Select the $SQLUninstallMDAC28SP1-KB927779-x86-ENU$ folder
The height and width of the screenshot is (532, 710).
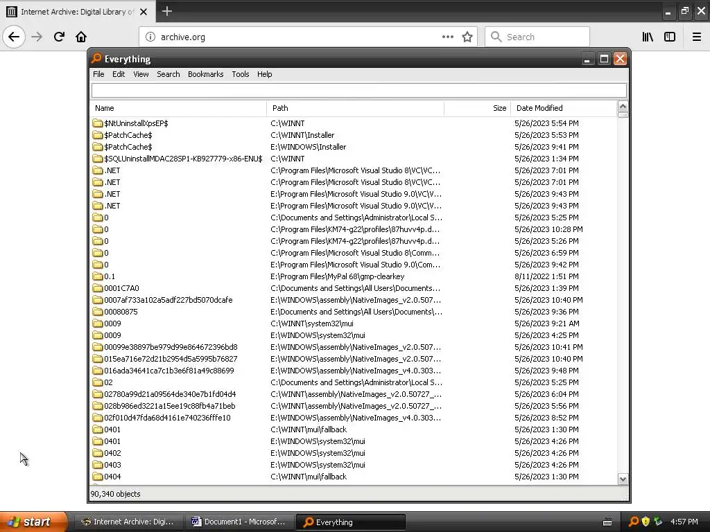tap(183, 159)
